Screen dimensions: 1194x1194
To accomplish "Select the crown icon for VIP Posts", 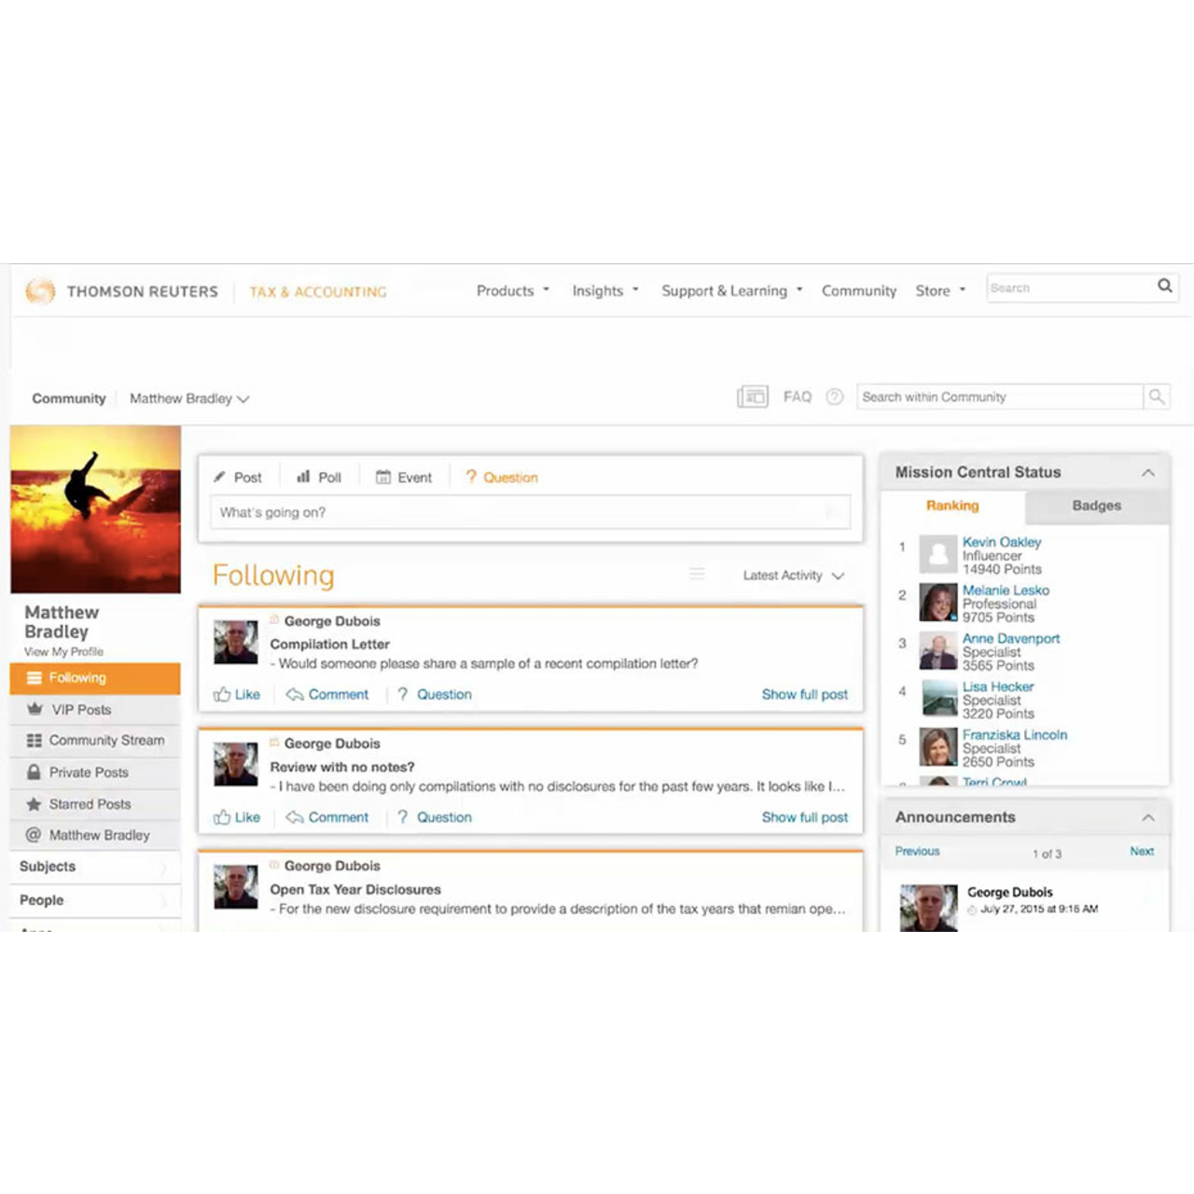I will pos(36,710).
